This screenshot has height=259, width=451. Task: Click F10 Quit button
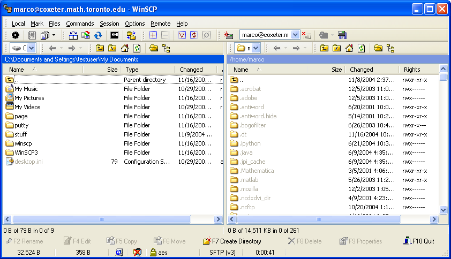[x=418, y=241]
